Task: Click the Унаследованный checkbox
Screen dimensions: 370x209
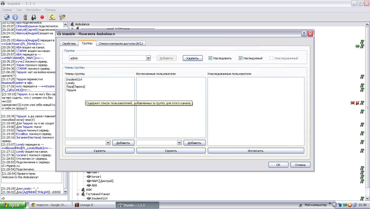Action: (x=271, y=58)
